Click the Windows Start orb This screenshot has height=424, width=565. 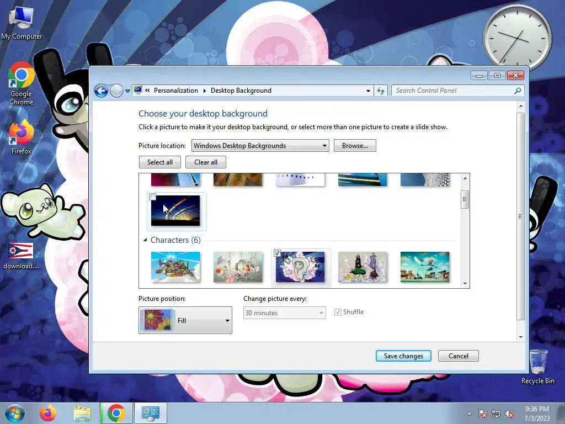(x=15, y=413)
